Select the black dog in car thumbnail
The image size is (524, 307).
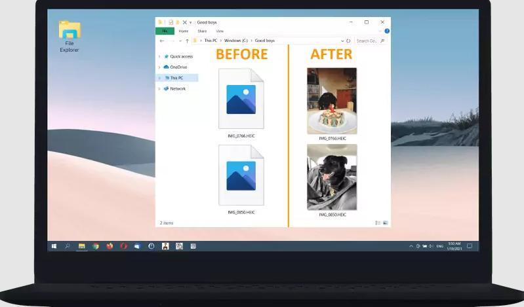pos(332,177)
